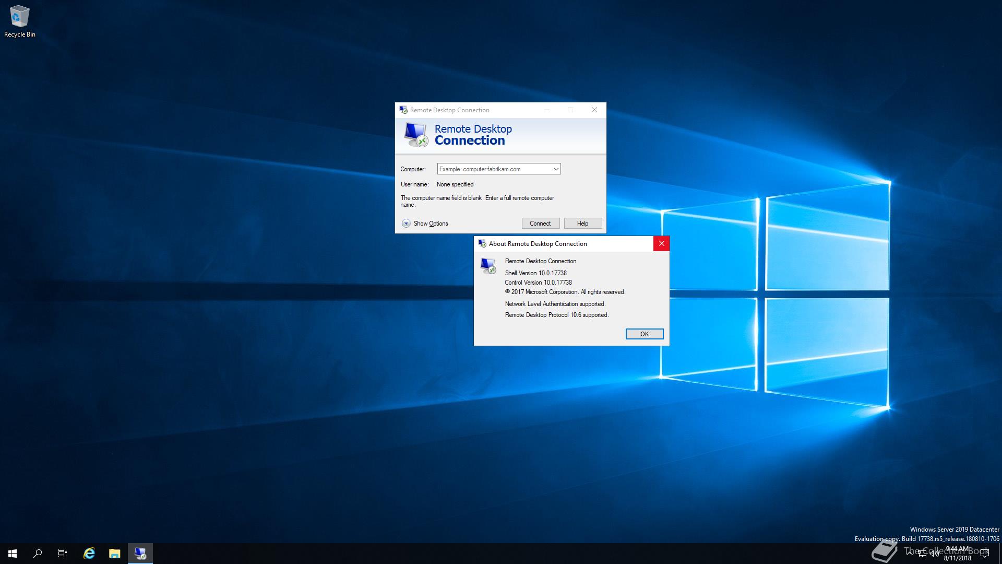The image size is (1002, 564).
Task: Click 'Remote Desktop Protocol 10.6 supported.' text
Action: tap(557, 315)
